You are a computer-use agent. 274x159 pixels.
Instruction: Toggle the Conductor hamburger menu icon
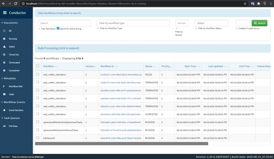[5, 13]
